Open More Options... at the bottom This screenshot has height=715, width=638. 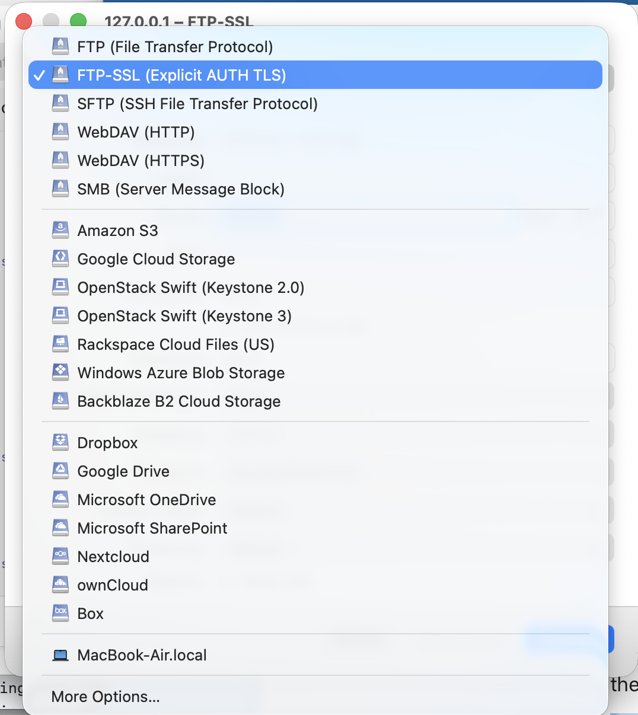point(106,697)
